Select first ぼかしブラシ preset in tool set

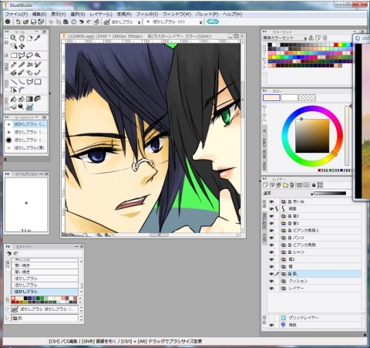click(26, 124)
